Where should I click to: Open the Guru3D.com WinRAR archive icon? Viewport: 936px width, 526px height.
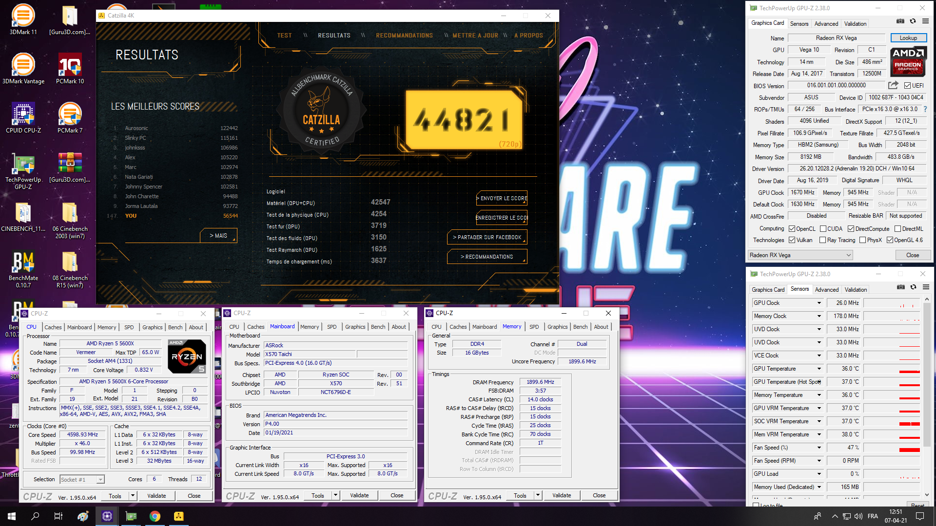70,167
